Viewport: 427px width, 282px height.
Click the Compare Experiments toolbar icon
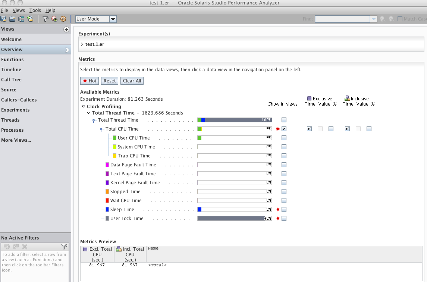tap(21, 19)
